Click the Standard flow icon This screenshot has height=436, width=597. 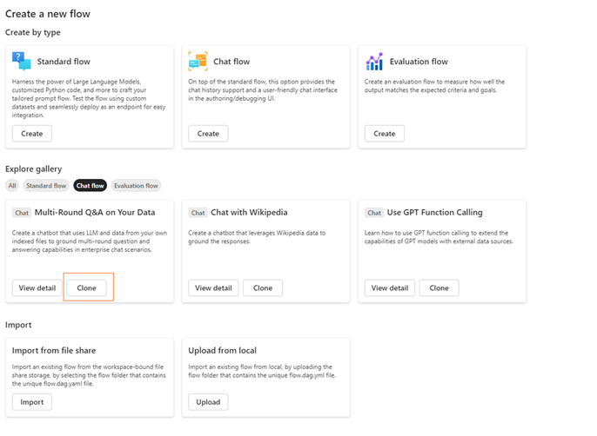point(22,61)
